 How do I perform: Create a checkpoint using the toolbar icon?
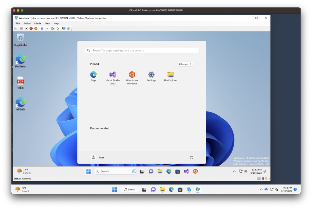coord(53,28)
